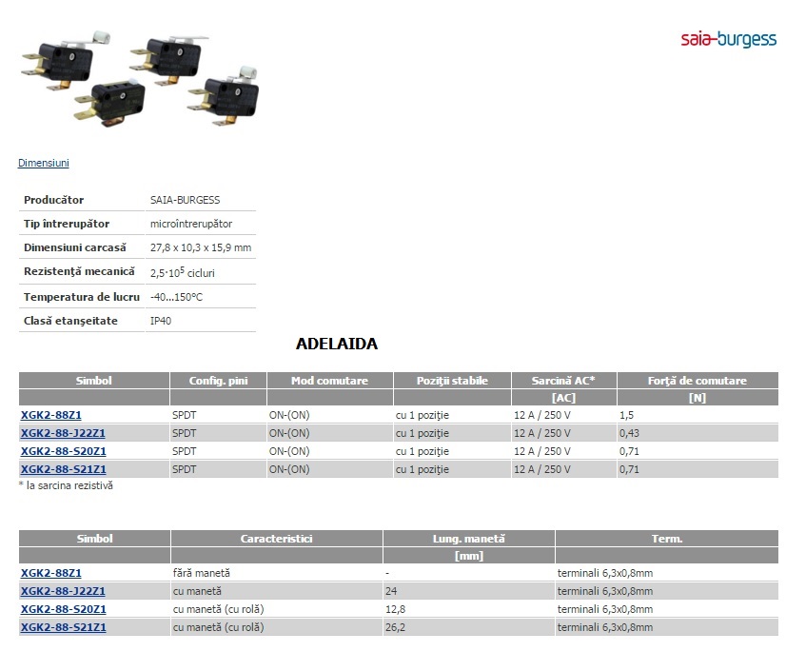
Task: Click the Rezistenţă mecanică label
Action: [x=79, y=271]
